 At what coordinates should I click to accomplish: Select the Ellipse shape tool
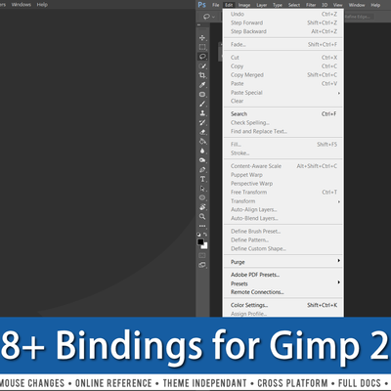[202, 197]
